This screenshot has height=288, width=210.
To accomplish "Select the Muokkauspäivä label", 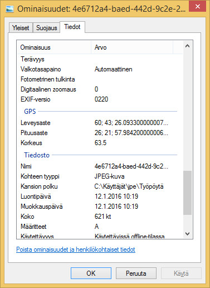I will [x=42, y=207].
